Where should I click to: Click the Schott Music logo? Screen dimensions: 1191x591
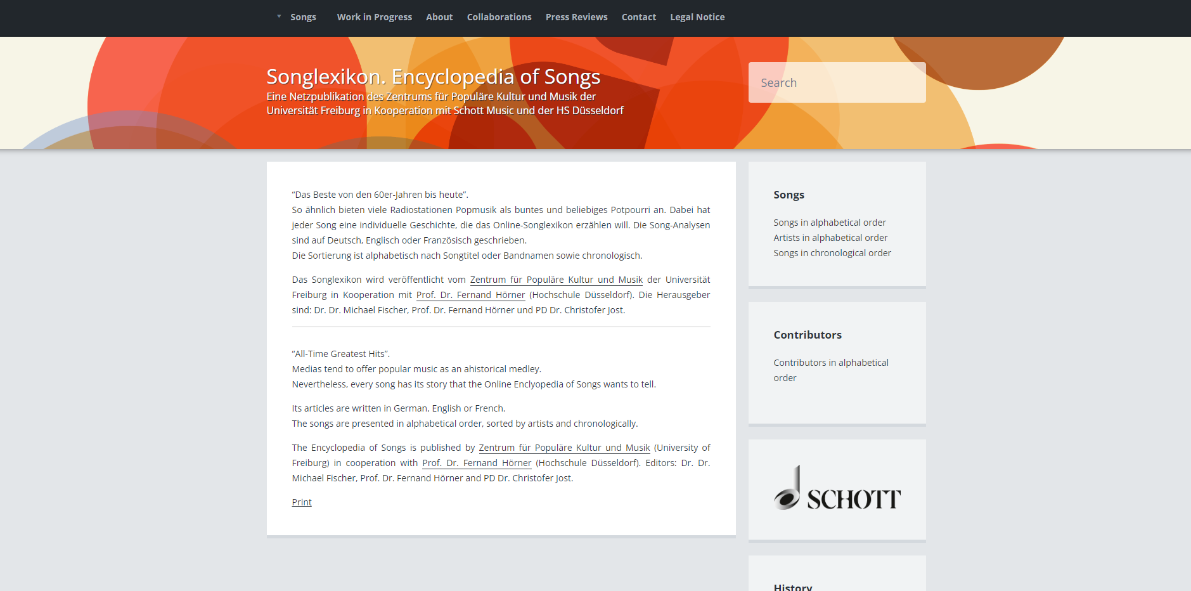(837, 489)
